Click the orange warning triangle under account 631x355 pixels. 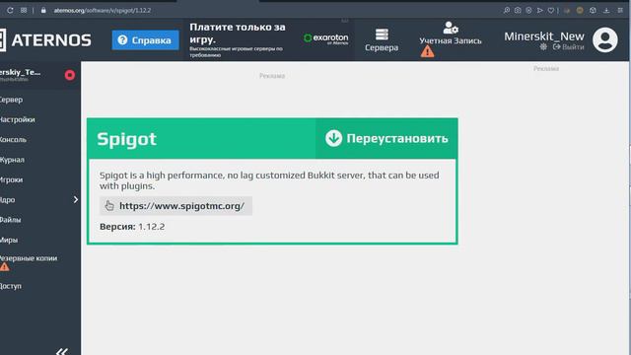tap(427, 51)
